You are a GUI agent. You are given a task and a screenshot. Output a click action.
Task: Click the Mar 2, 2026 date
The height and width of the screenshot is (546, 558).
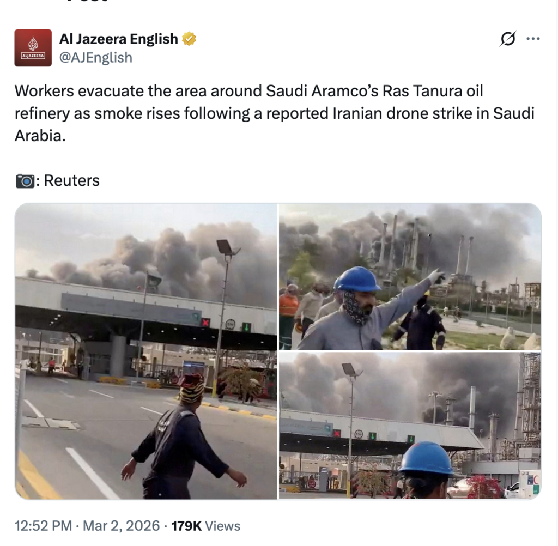(122, 526)
